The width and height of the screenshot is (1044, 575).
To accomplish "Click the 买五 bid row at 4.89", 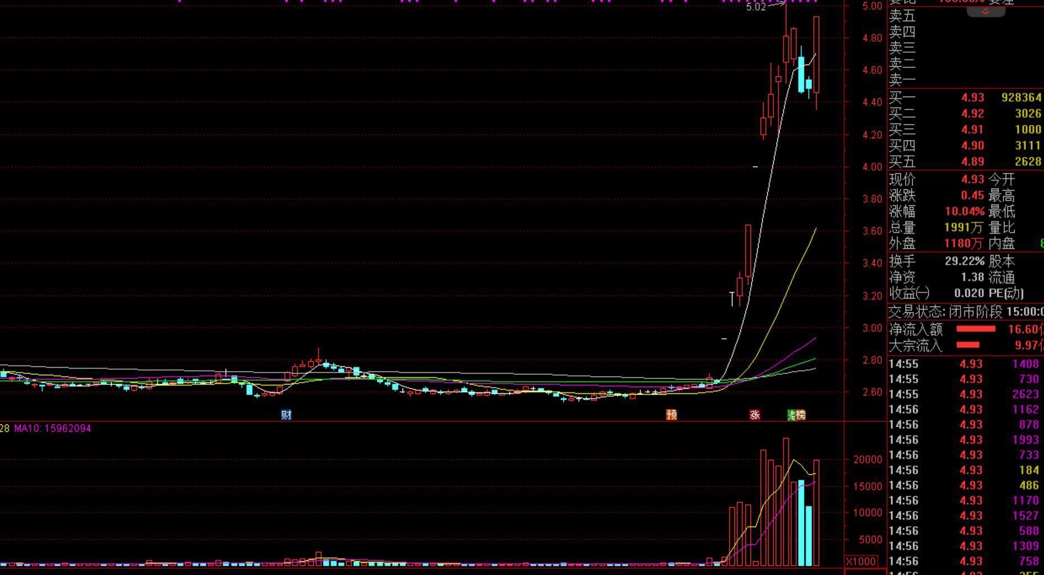I will click(x=965, y=162).
